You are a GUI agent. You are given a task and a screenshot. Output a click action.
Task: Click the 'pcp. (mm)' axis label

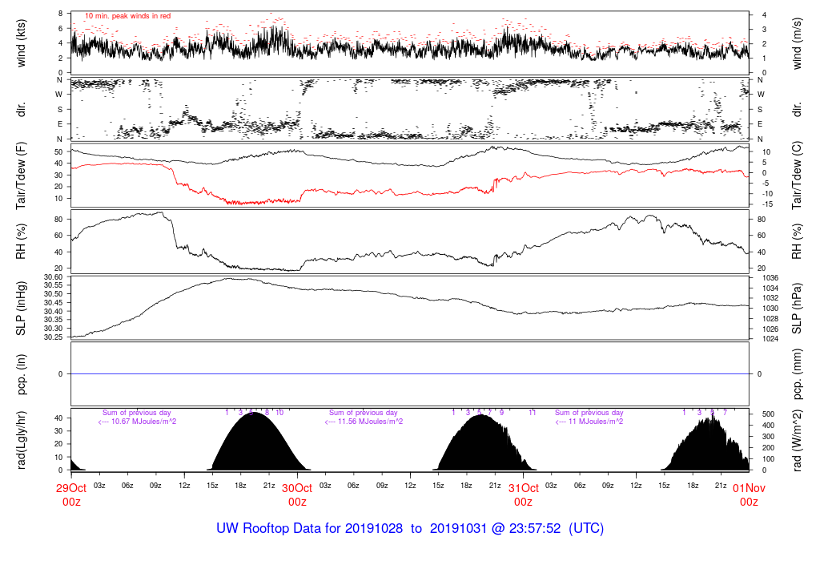pyautogui.click(x=798, y=373)
